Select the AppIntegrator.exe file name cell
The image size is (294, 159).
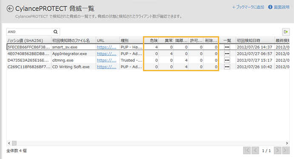click(x=74, y=54)
